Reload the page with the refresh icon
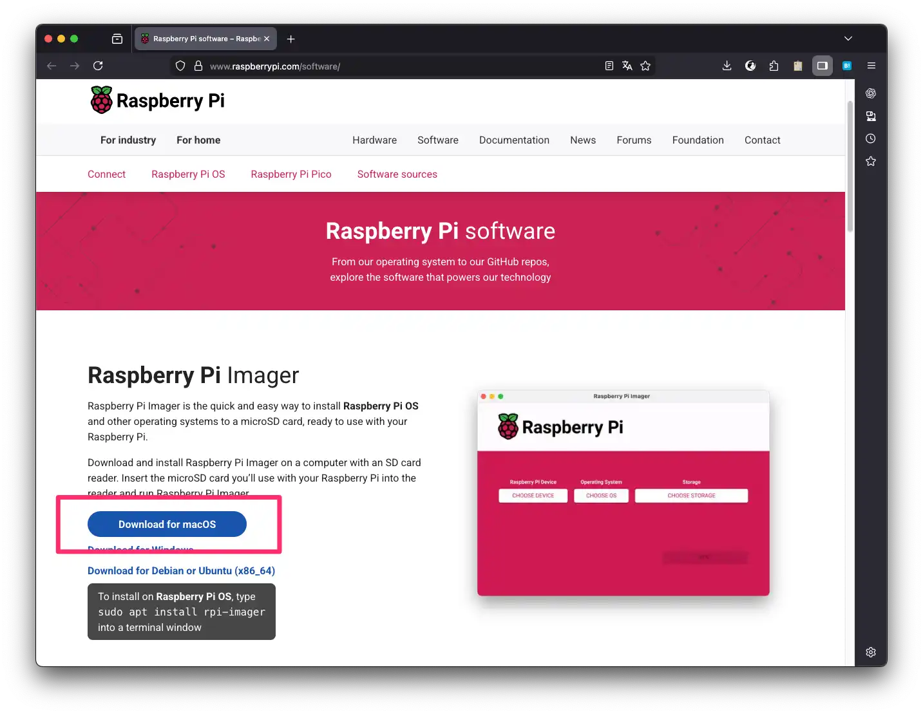923x714 pixels. click(x=98, y=66)
